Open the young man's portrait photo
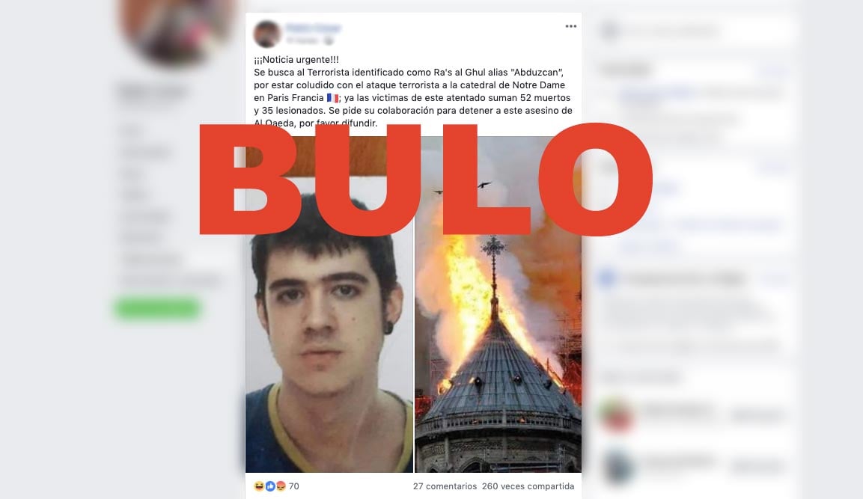The image size is (863, 499). tap(329, 304)
